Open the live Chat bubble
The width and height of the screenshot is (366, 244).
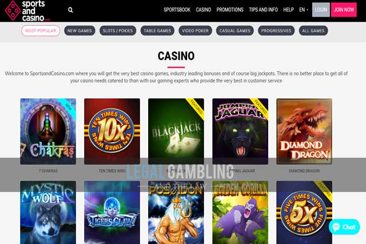tap(344, 227)
